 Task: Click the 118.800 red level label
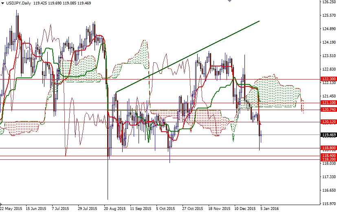pos(328,148)
